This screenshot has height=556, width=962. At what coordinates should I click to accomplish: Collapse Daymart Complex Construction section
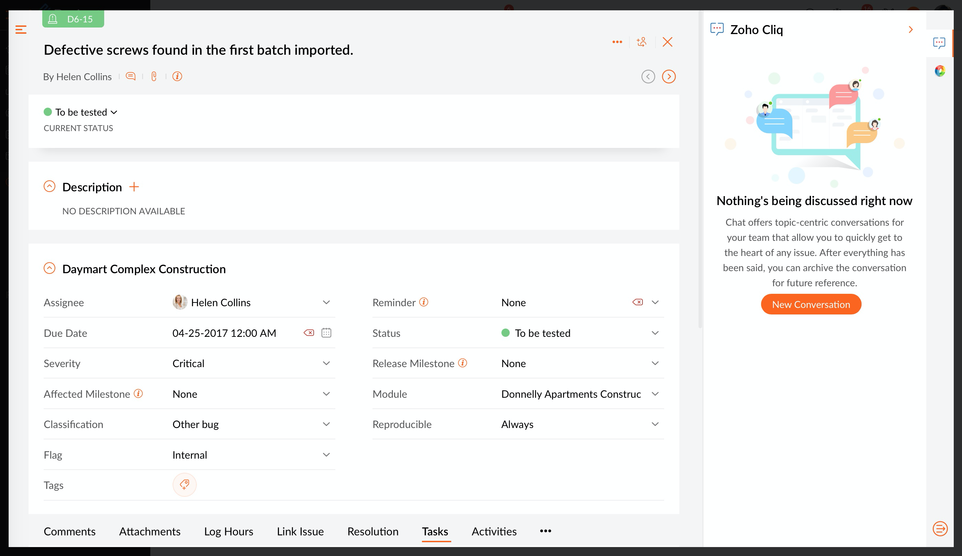coord(50,268)
